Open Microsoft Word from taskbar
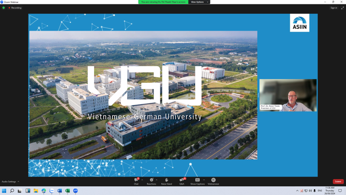This screenshot has height=195, width=346. click(x=60, y=191)
